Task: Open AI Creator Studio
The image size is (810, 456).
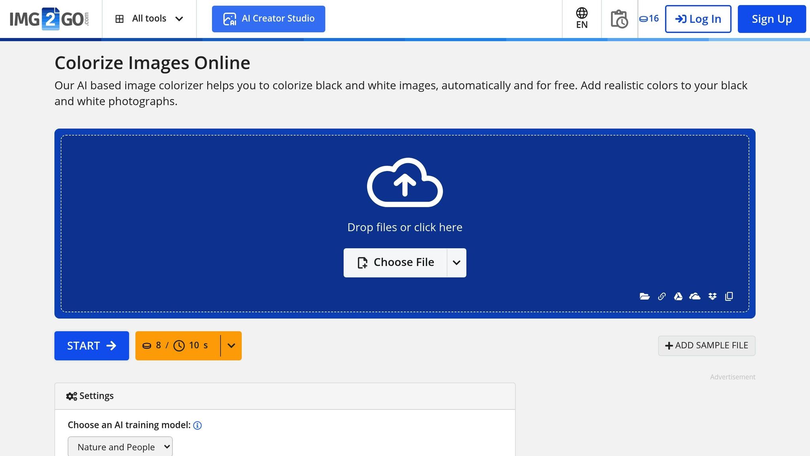Action: (269, 19)
